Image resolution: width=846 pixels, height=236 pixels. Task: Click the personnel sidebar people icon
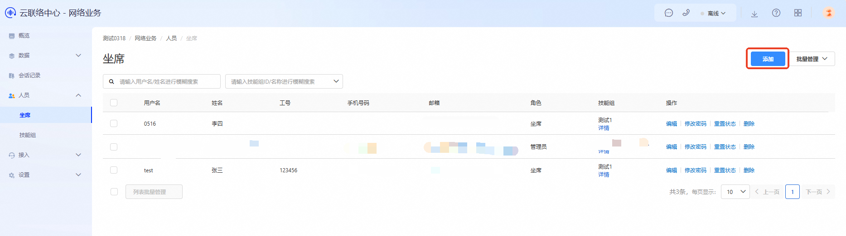point(12,95)
